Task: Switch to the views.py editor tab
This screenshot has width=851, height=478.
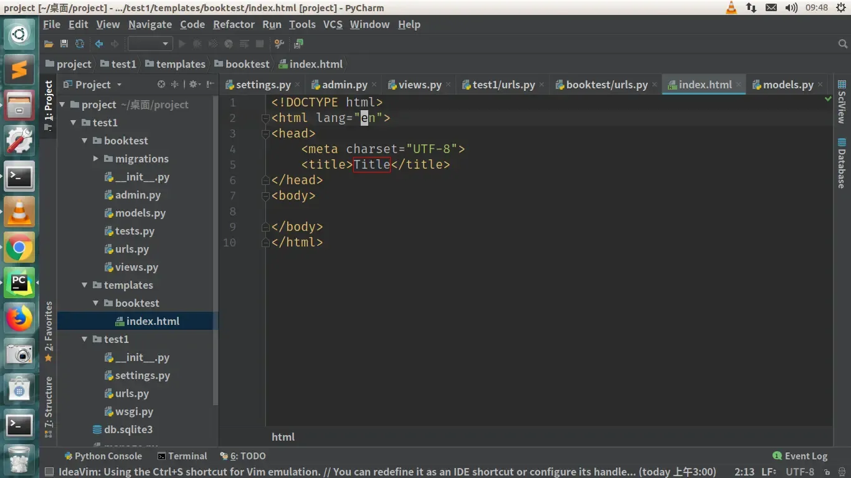Action: point(420,85)
